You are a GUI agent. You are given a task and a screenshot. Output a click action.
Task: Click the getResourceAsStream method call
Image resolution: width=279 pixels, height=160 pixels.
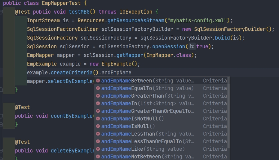[136, 20]
